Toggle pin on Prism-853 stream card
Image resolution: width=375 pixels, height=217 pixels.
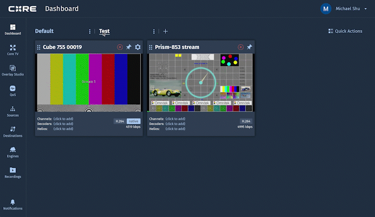(x=249, y=47)
